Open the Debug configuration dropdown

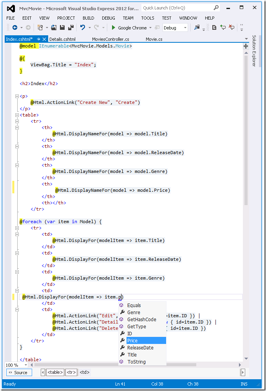coord(185,28)
